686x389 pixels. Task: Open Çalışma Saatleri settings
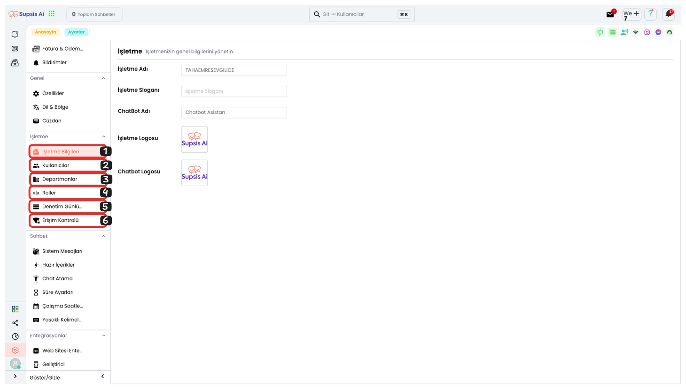click(x=68, y=306)
